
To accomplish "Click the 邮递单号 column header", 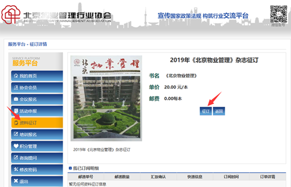I will point(85,177).
